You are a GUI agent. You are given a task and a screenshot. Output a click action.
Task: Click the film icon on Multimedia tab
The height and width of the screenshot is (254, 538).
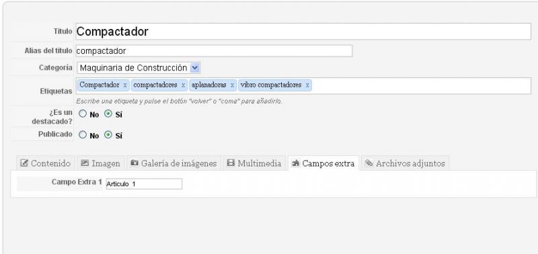pos(231,163)
